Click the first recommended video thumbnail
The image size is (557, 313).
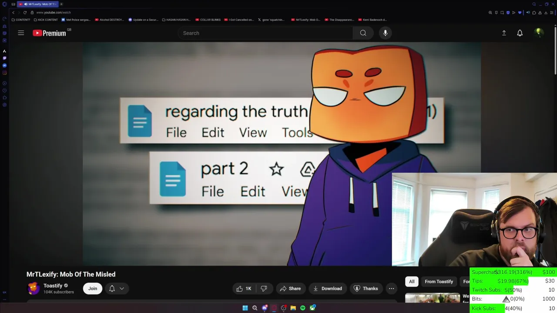pyautogui.click(x=433, y=298)
